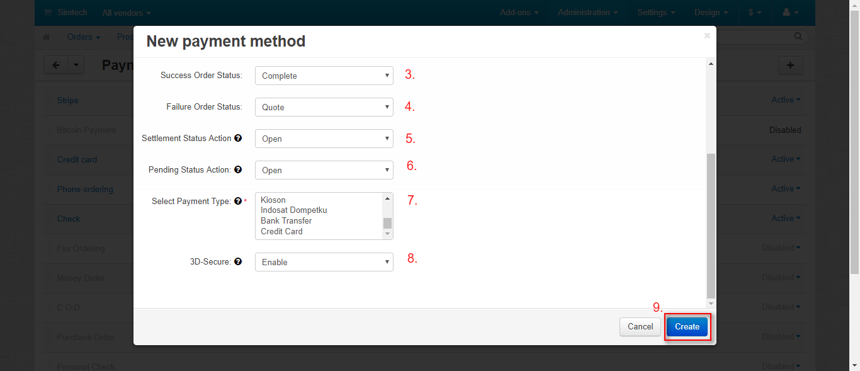Open the Check payment method

pyautogui.click(x=69, y=219)
